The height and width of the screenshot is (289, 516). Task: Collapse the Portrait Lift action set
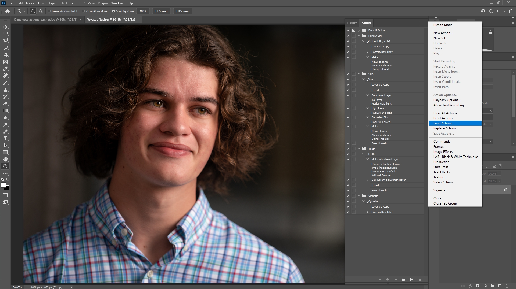pos(359,36)
